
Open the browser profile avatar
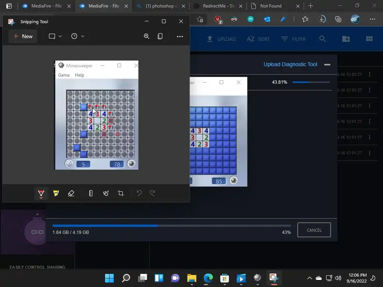click(x=355, y=19)
